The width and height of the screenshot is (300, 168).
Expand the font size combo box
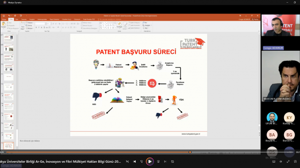tap(48, 24)
